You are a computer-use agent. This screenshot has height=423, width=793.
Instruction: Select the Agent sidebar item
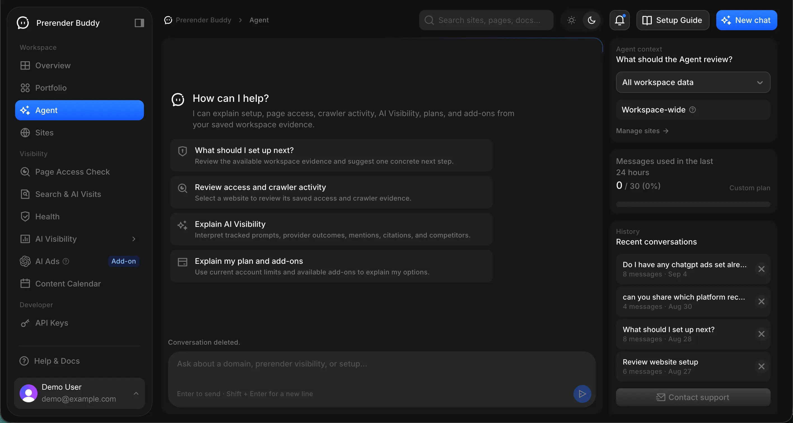(80, 110)
